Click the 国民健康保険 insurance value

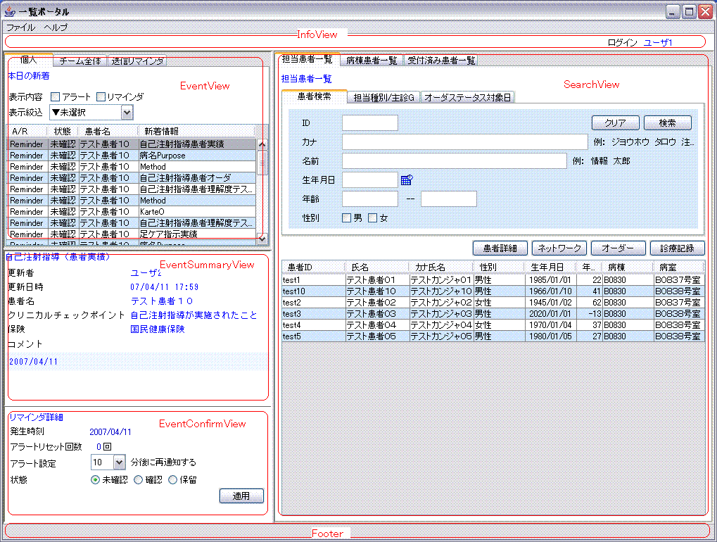tap(158, 329)
